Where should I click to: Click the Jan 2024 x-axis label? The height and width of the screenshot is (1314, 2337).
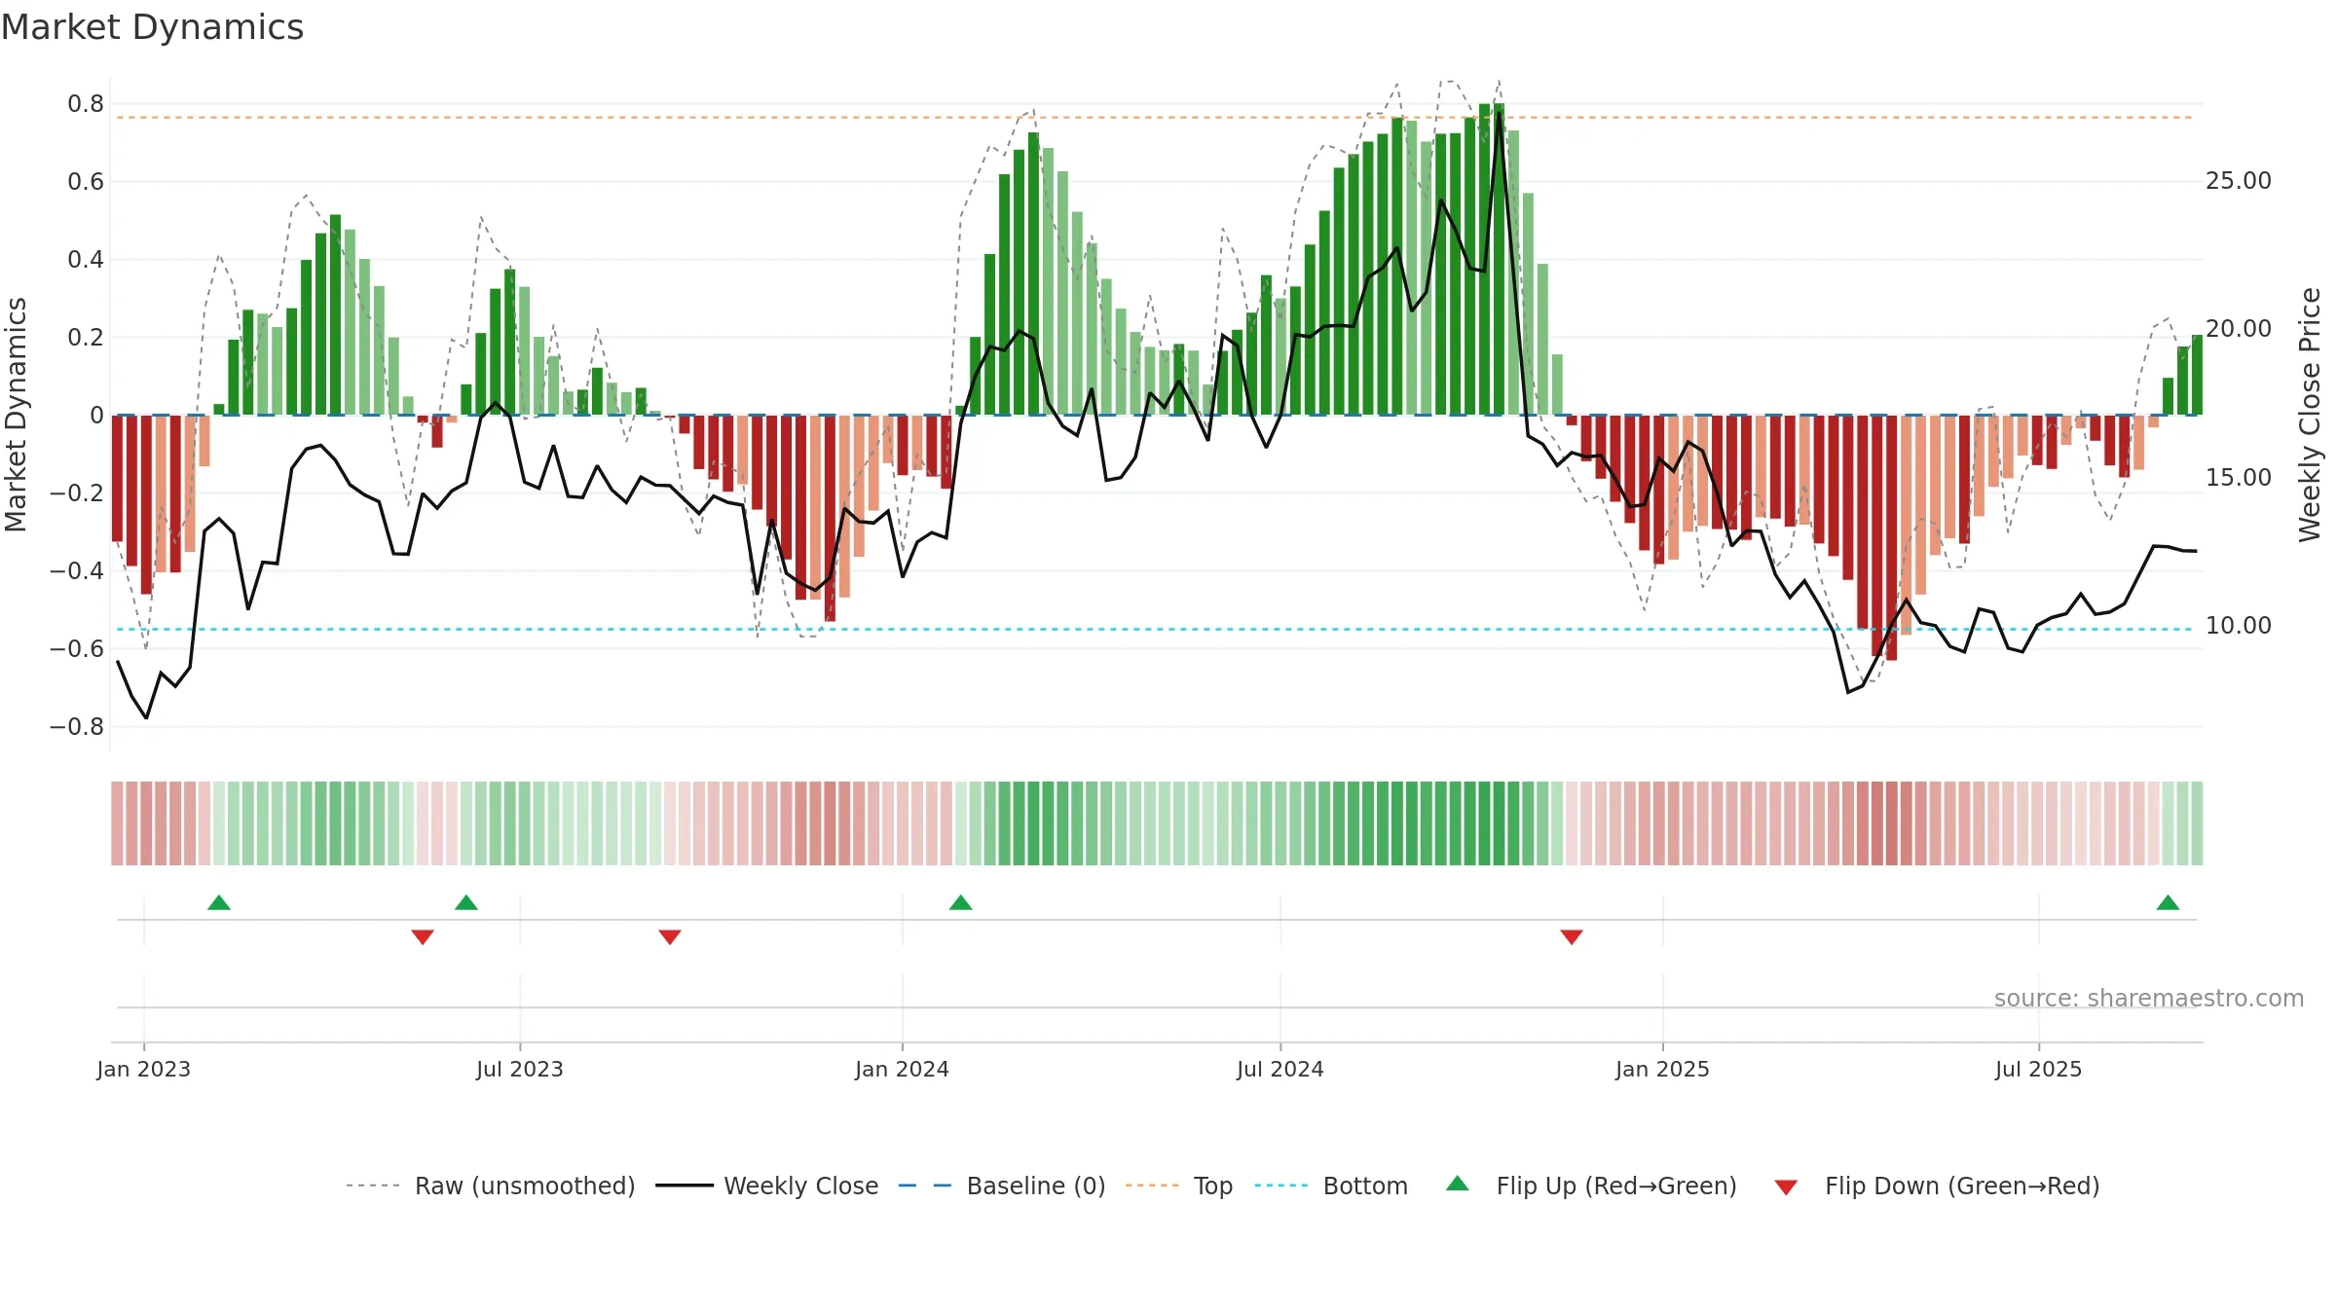[903, 1069]
